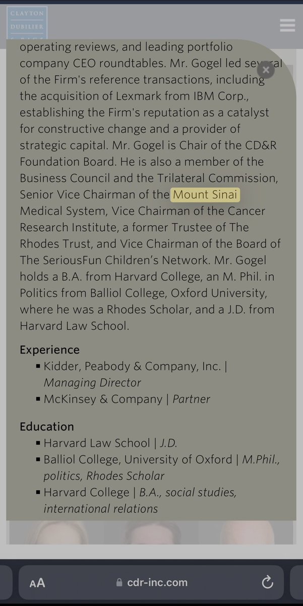Select the middle profile photo below popup

pos(150,533)
